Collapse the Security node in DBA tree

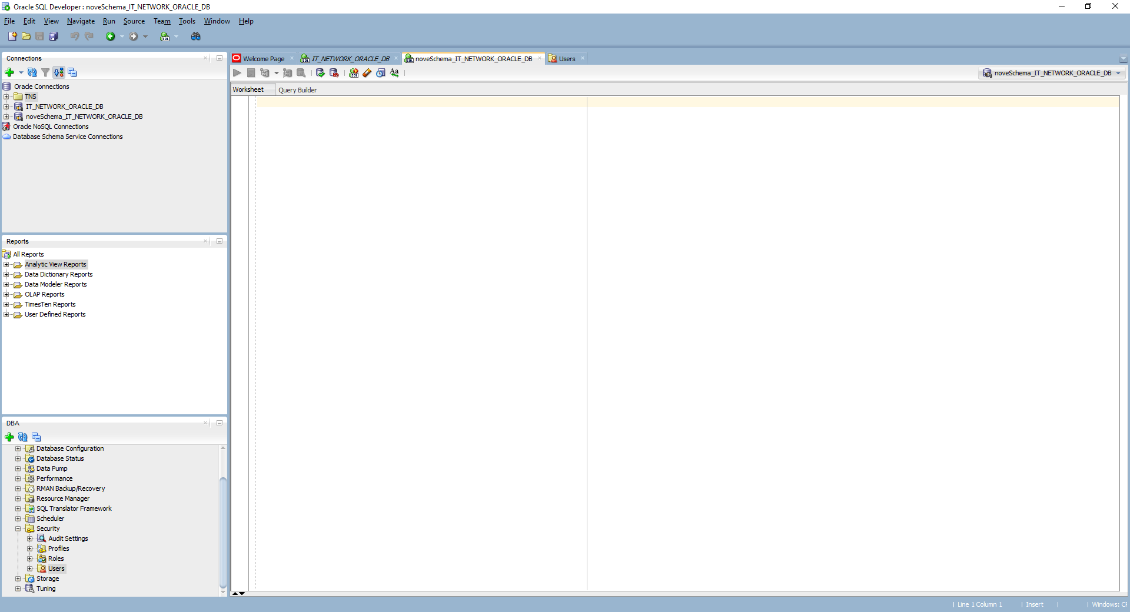18,528
